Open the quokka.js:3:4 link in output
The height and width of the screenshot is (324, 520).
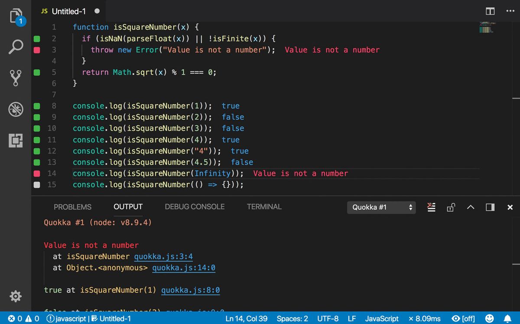[x=163, y=256]
